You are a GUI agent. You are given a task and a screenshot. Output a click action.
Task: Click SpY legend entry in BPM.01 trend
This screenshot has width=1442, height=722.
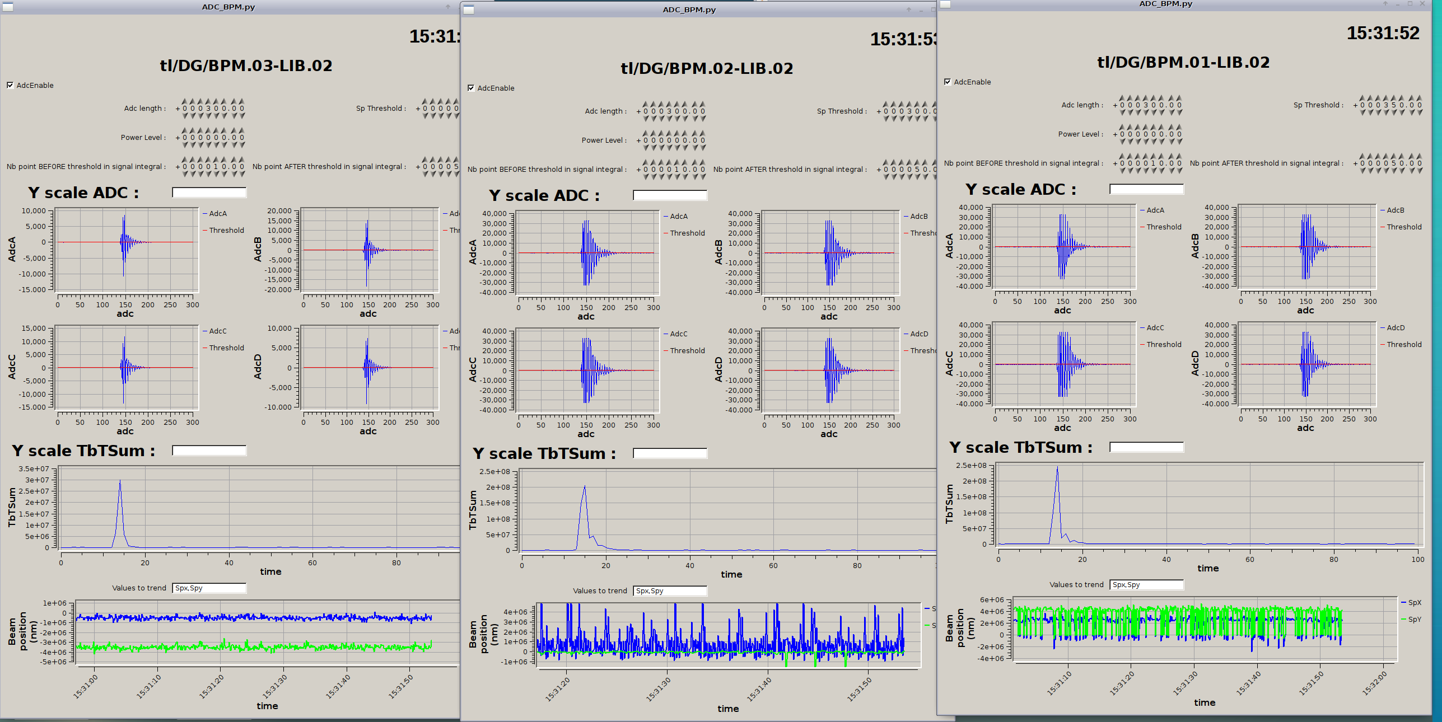coord(1415,620)
